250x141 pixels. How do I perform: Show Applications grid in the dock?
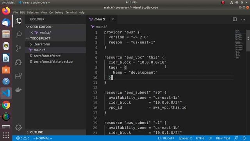pos(6,135)
